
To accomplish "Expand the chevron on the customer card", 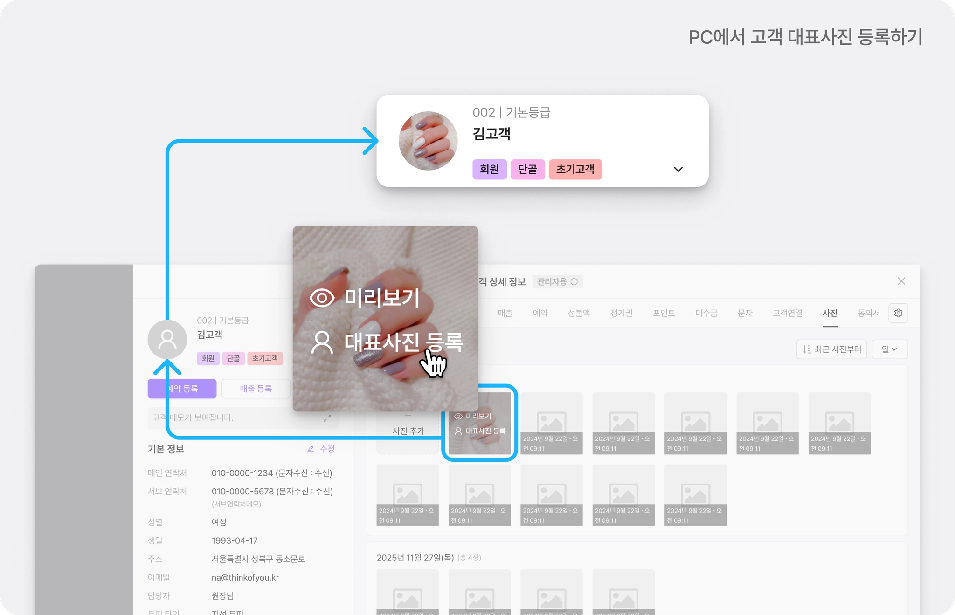I will tap(678, 169).
